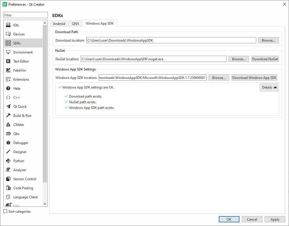Click 'NuGet path exists.' status line
Screen dimensions: 289x226
(83, 102)
